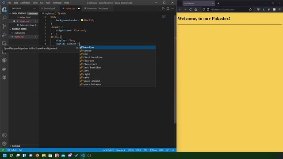Image resolution: width=283 pixels, height=159 pixels.
Task: Select the styles.css editor tab
Action: [71, 8]
